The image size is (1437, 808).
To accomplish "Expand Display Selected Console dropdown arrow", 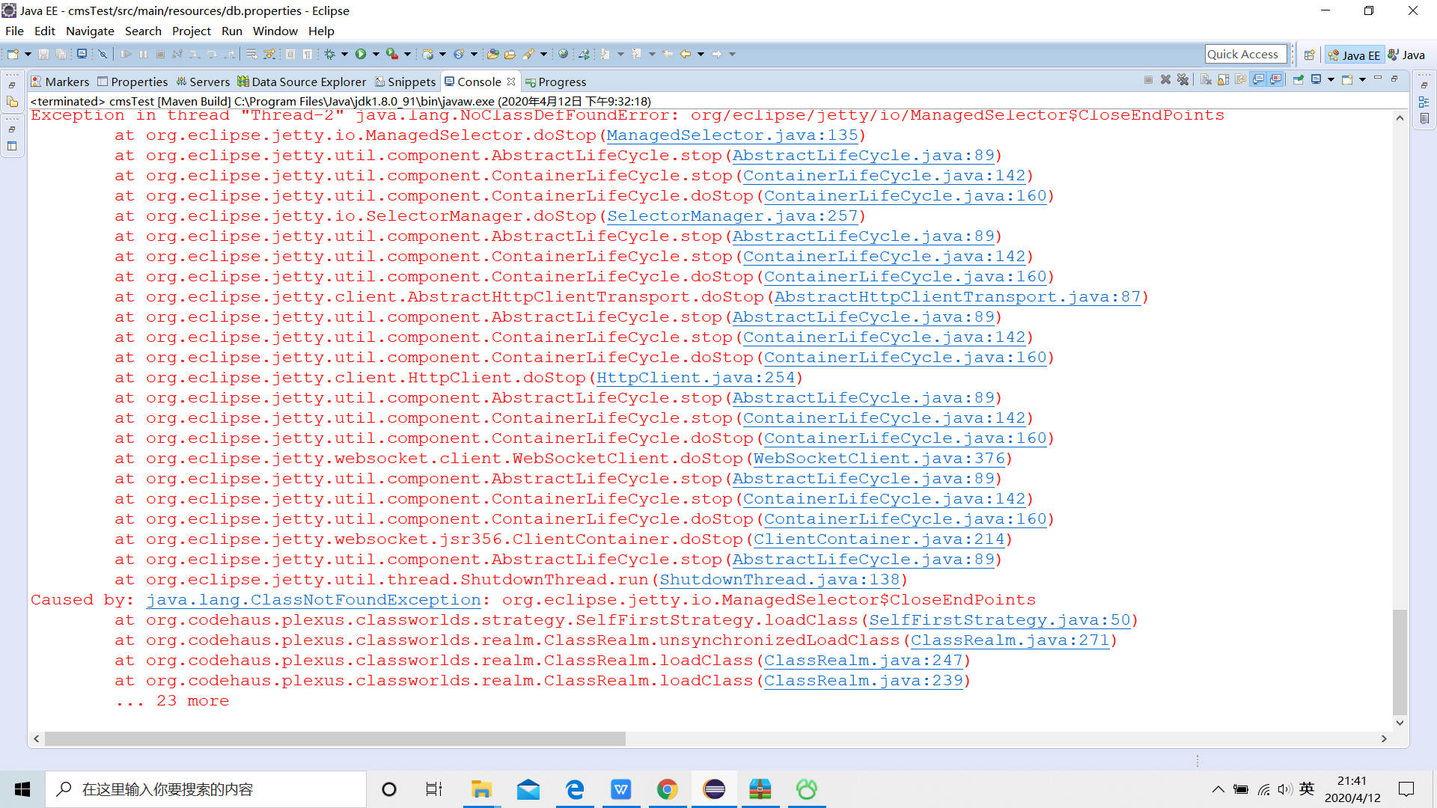I will pyautogui.click(x=1331, y=79).
